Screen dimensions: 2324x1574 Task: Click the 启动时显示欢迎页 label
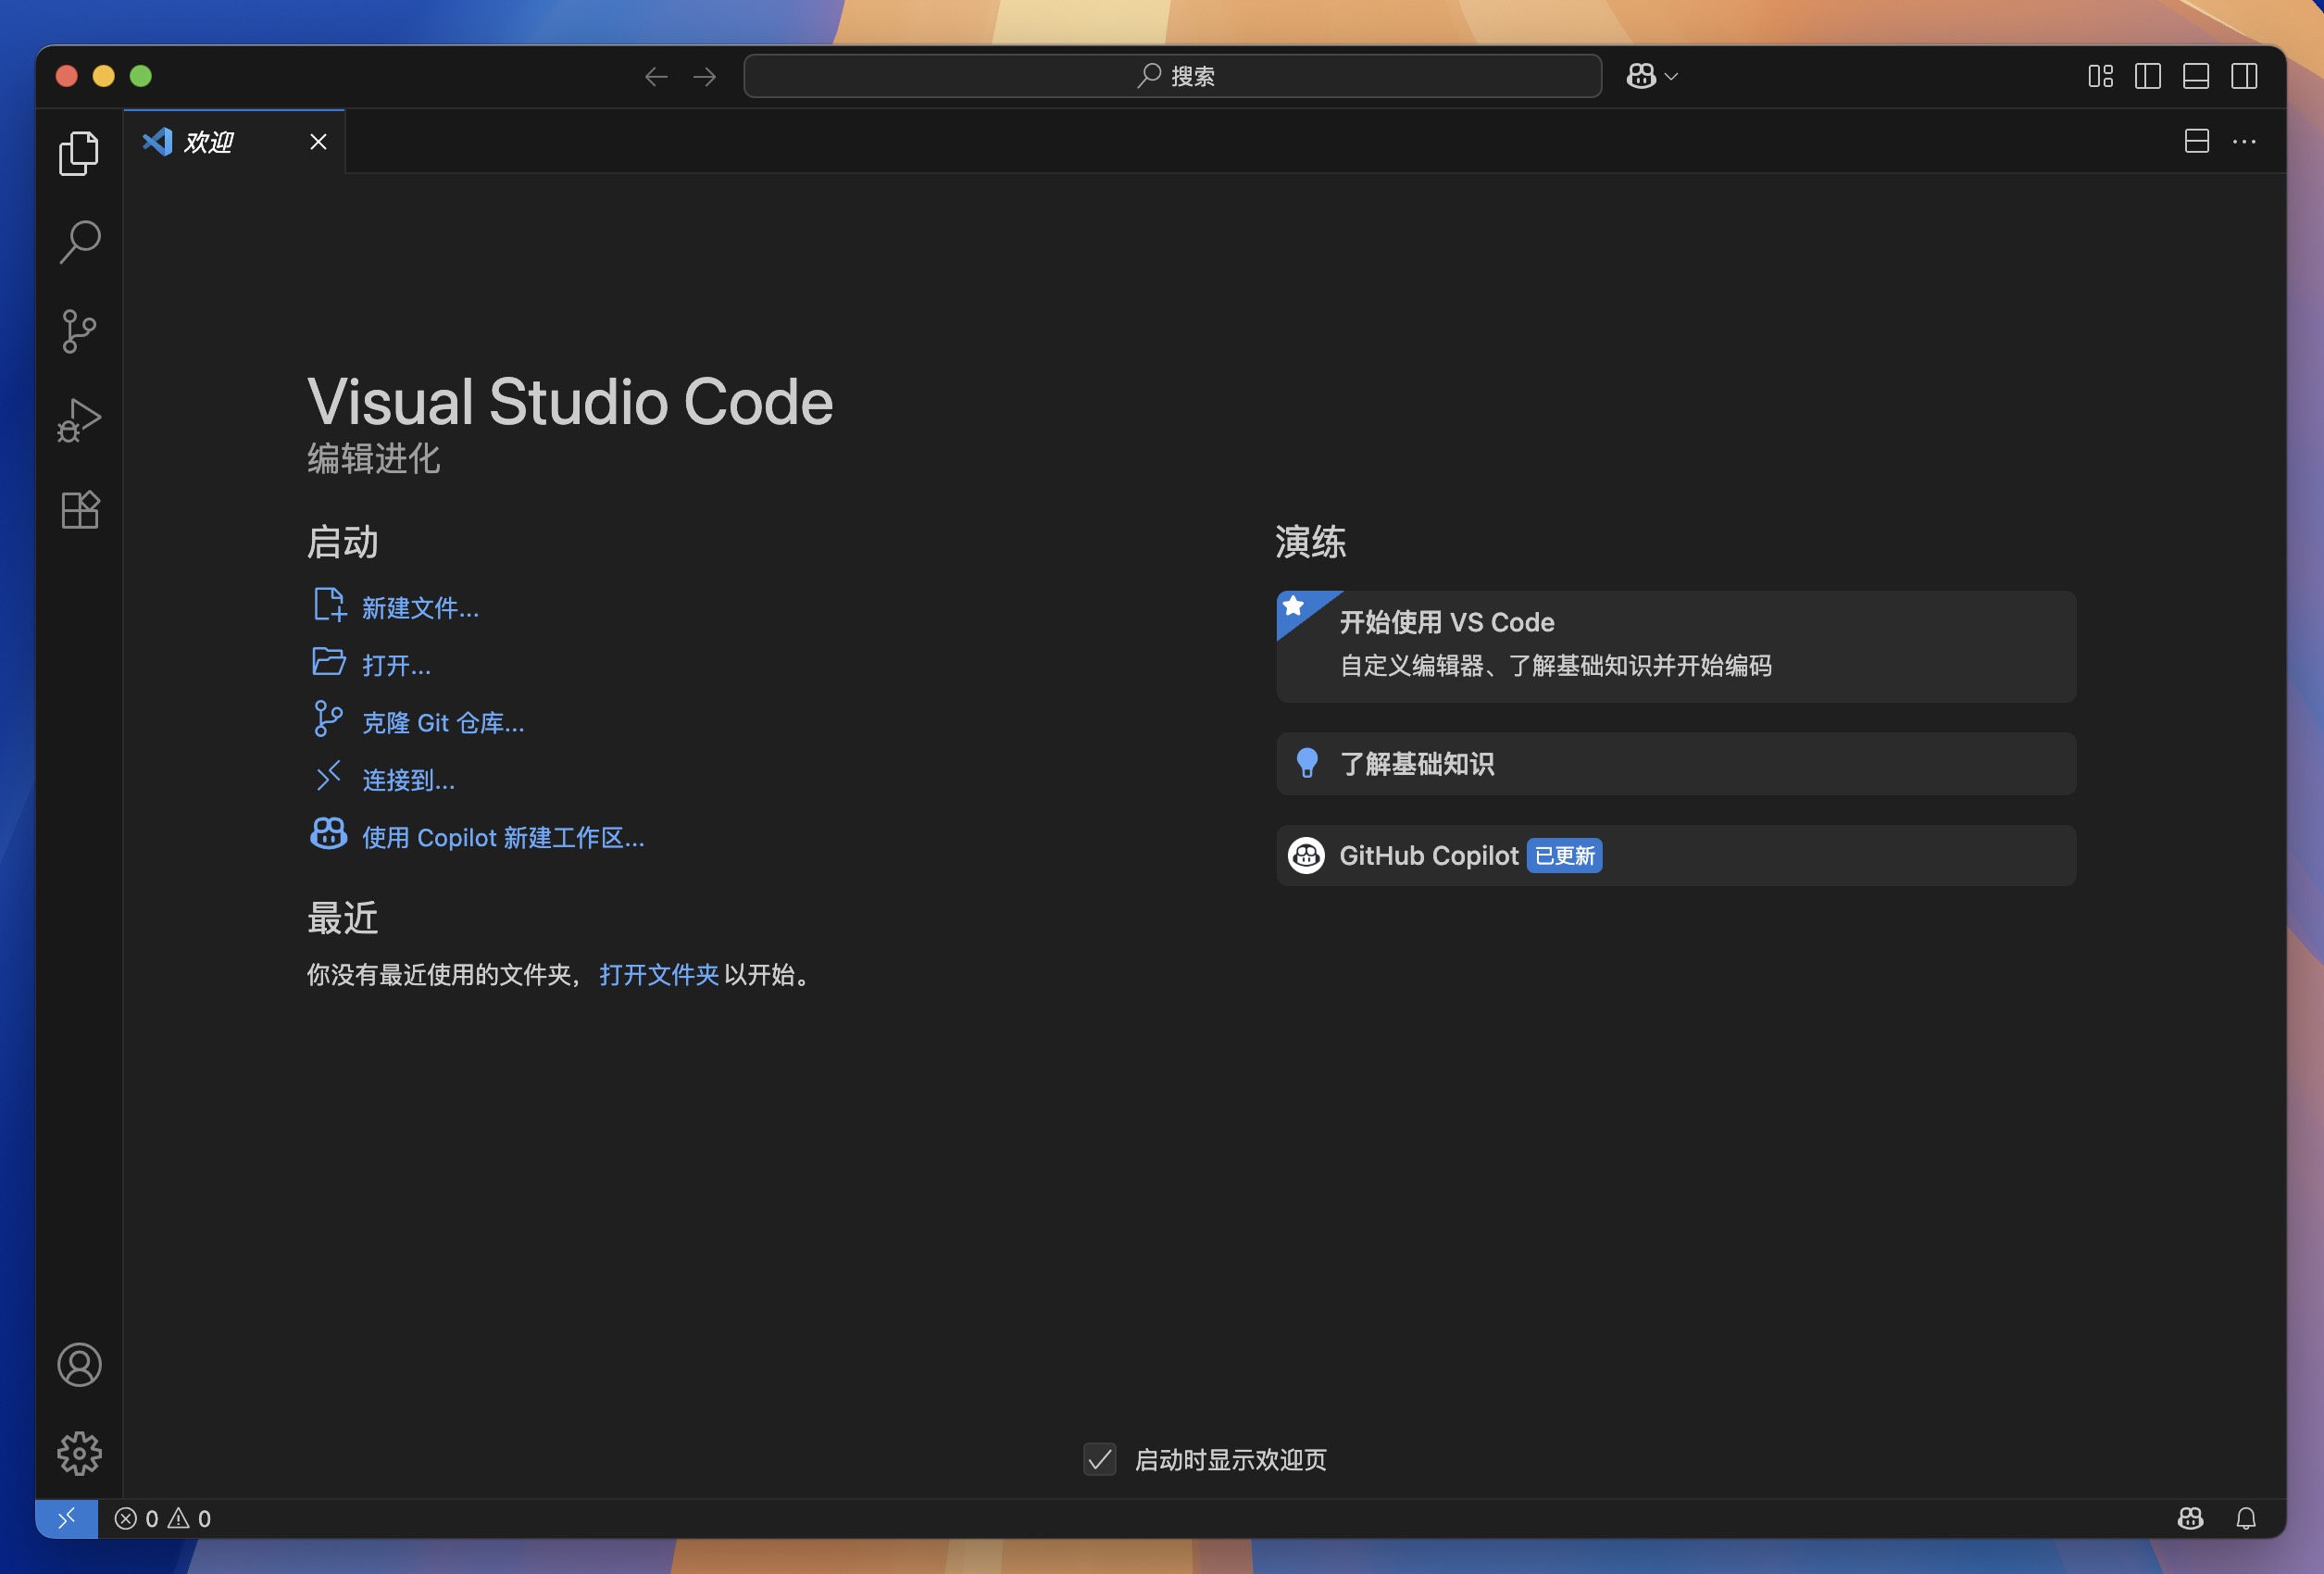click(1230, 1459)
